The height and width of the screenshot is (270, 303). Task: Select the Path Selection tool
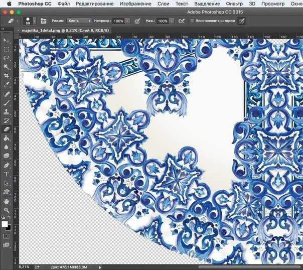[x=6, y=183]
